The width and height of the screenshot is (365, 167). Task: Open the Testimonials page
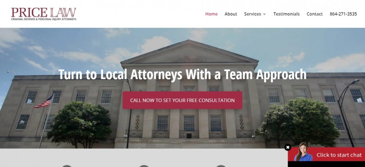coord(286,14)
